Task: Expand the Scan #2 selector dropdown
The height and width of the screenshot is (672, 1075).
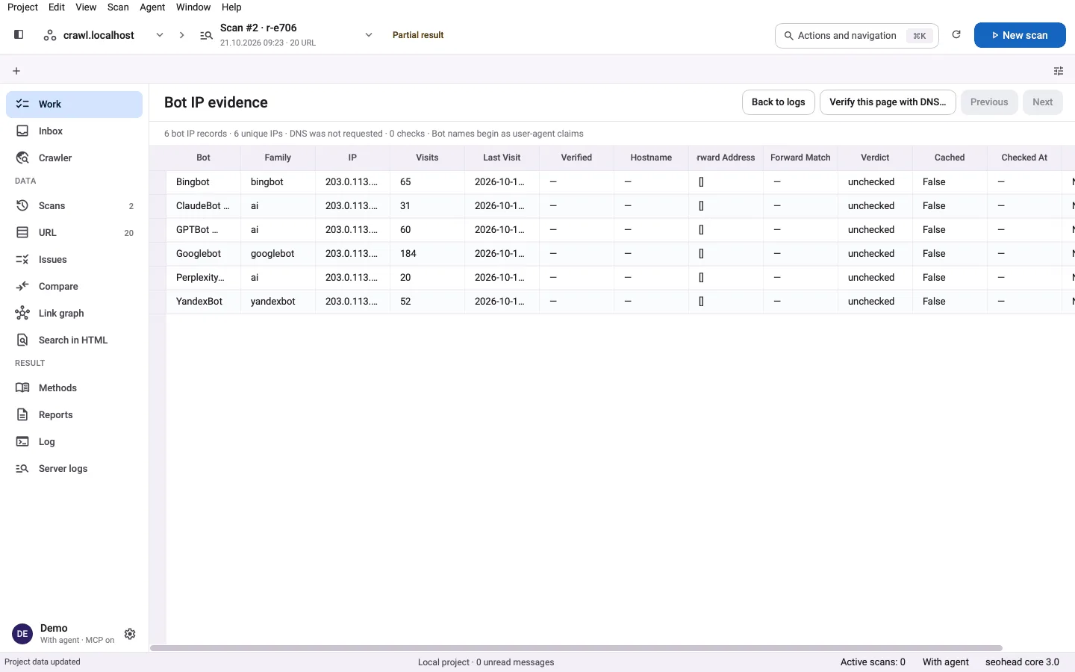Action: click(369, 35)
